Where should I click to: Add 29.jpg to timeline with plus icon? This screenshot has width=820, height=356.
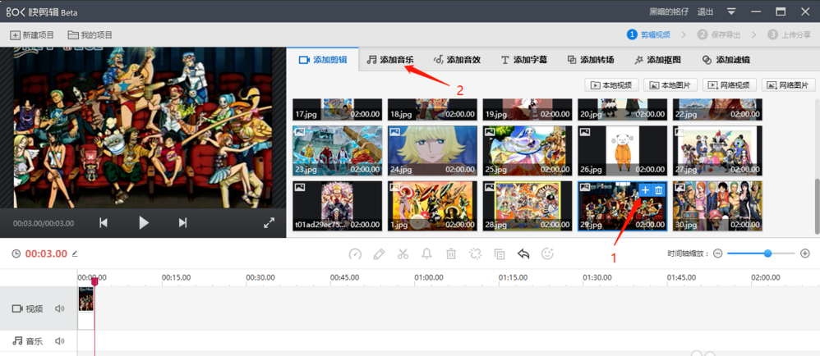(645, 190)
